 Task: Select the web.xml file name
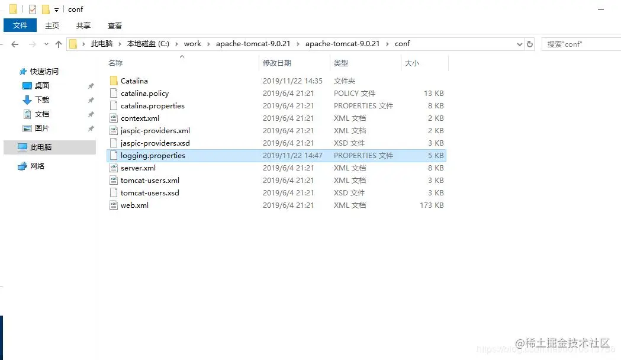[x=134, y=205]
